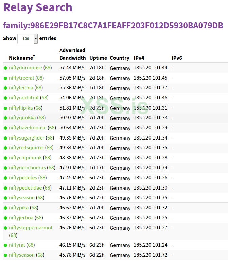Click the green status dot beside niftychipmunk

[x=5, y=158]
